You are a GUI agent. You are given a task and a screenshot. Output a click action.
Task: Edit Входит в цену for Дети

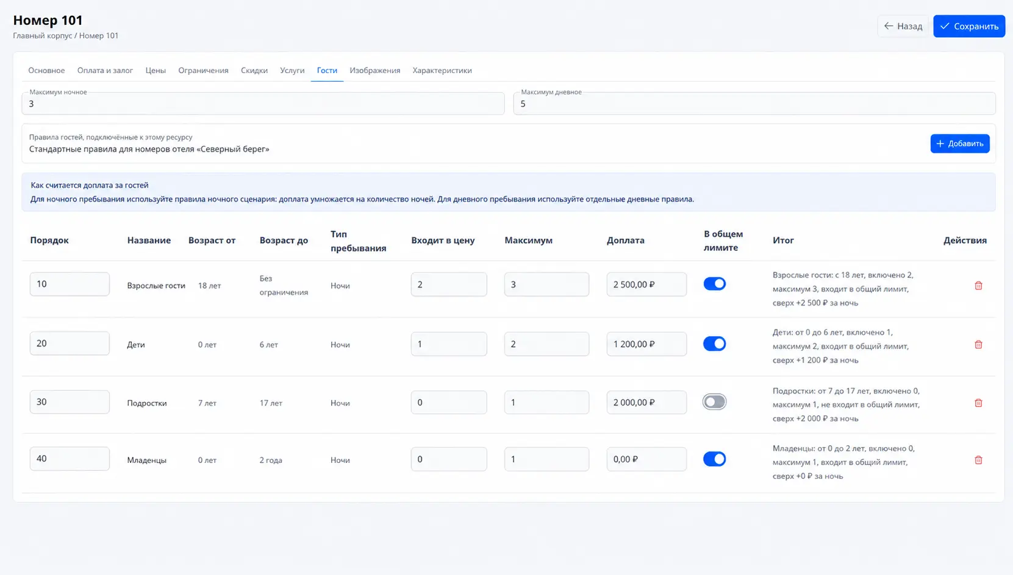pyautogui.click(x=449, y=344)
